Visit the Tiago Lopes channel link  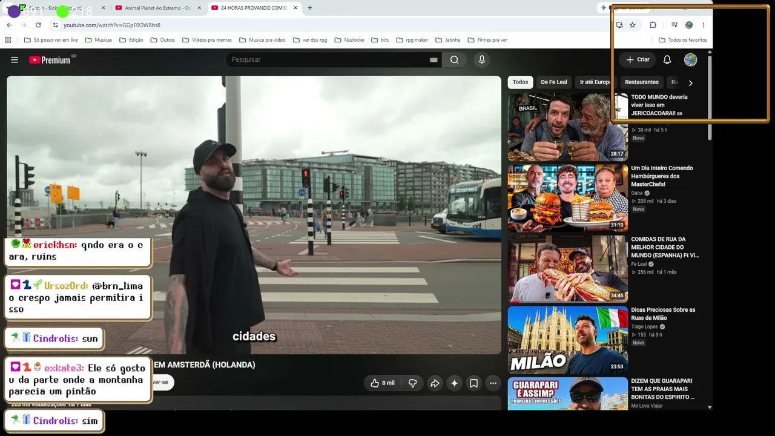tap(644, 327)
